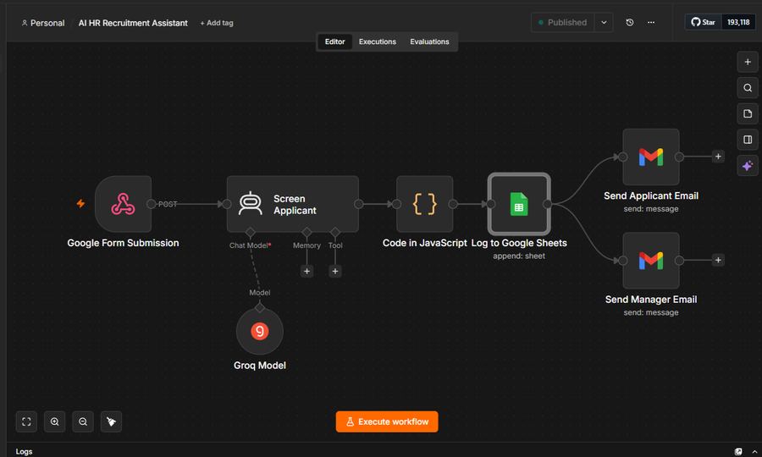This screenshot has height=457, width=762.
Task: Open the AI assistant sparkle icon
Action: pos(748,166)
